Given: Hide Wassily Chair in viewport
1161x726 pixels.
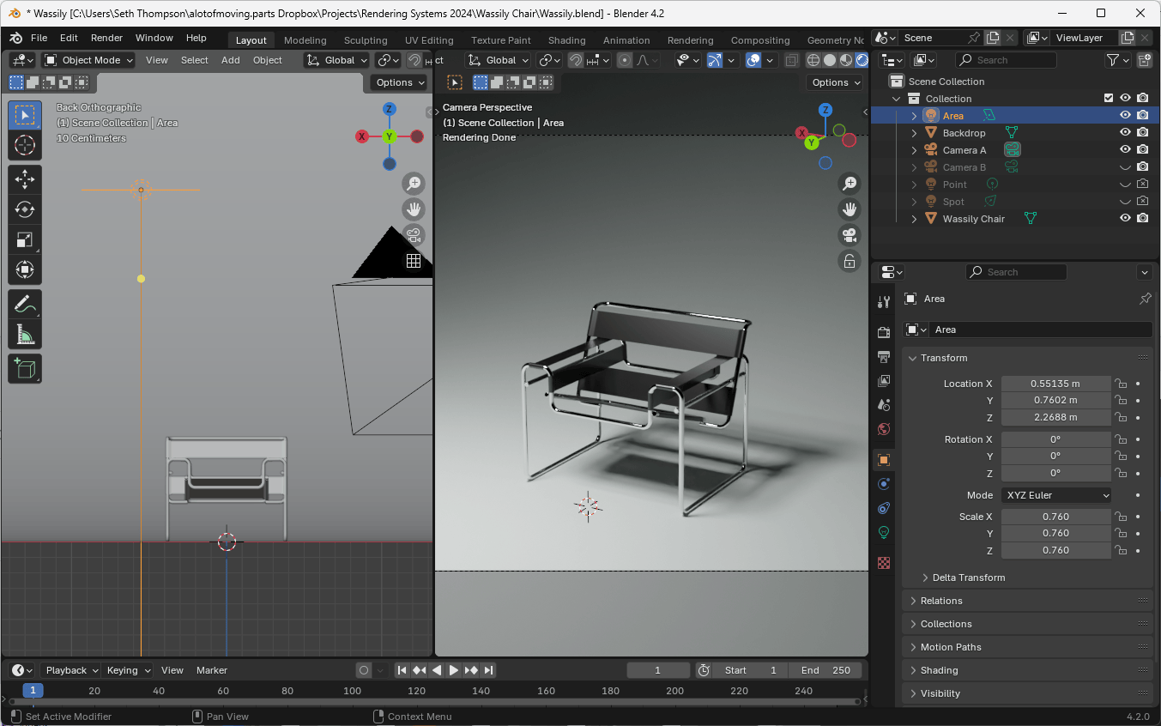Looking at the screenshot, I should [1125, 218].
